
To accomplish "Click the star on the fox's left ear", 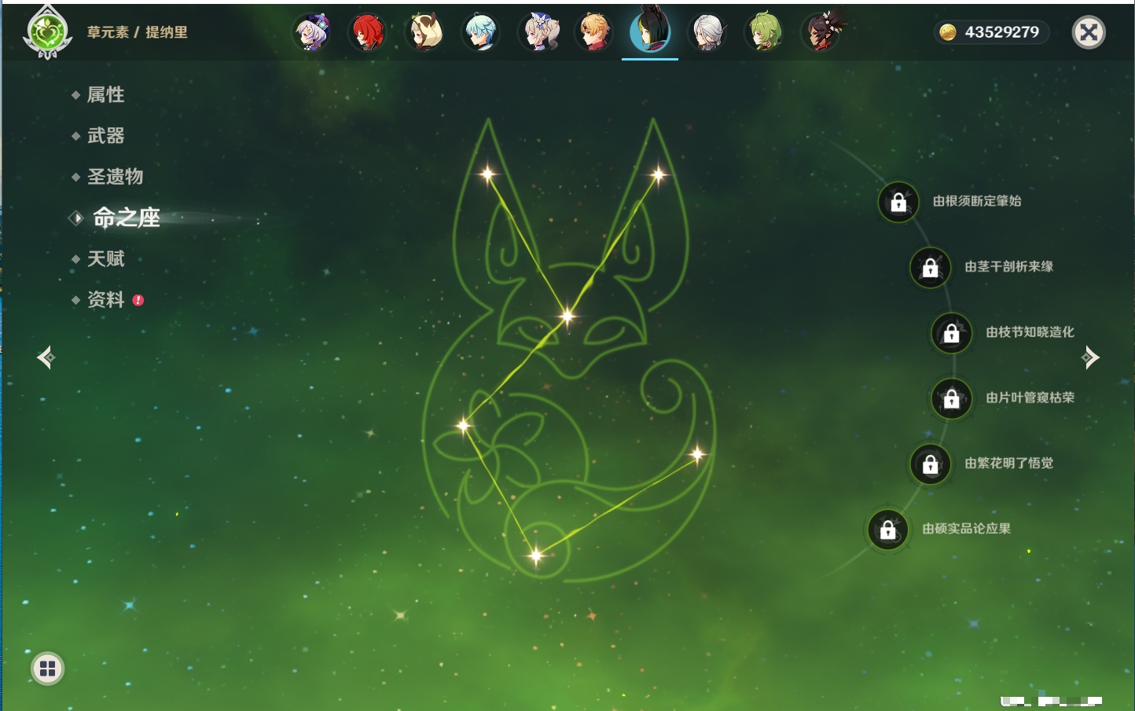I will 488,174.
